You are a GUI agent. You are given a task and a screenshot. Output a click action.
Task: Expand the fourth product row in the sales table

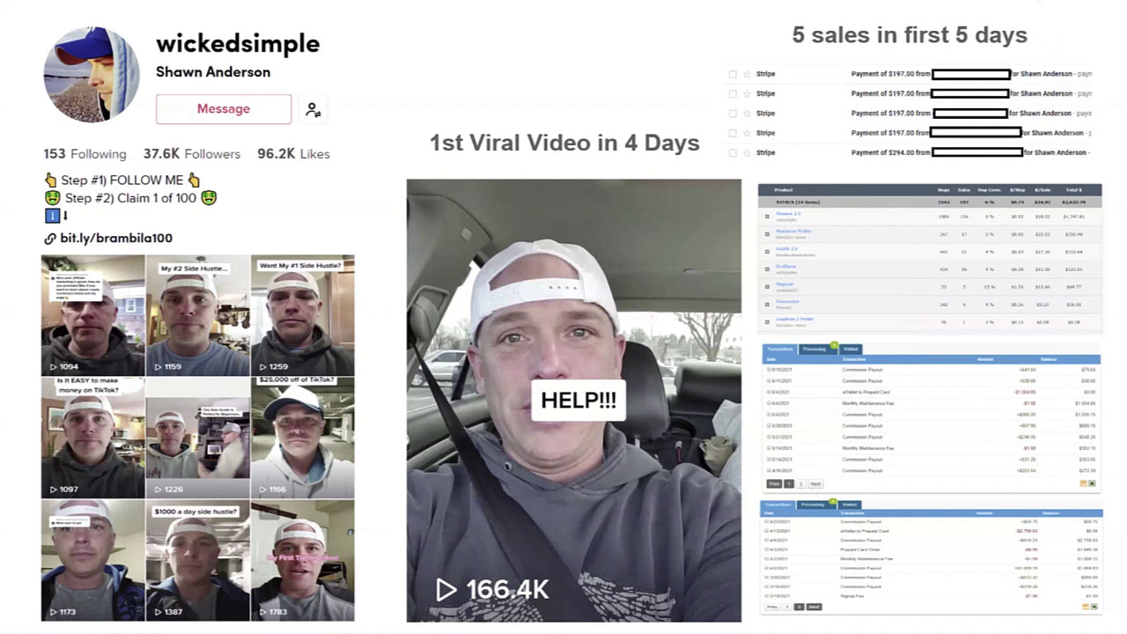(x=767, y=269)
